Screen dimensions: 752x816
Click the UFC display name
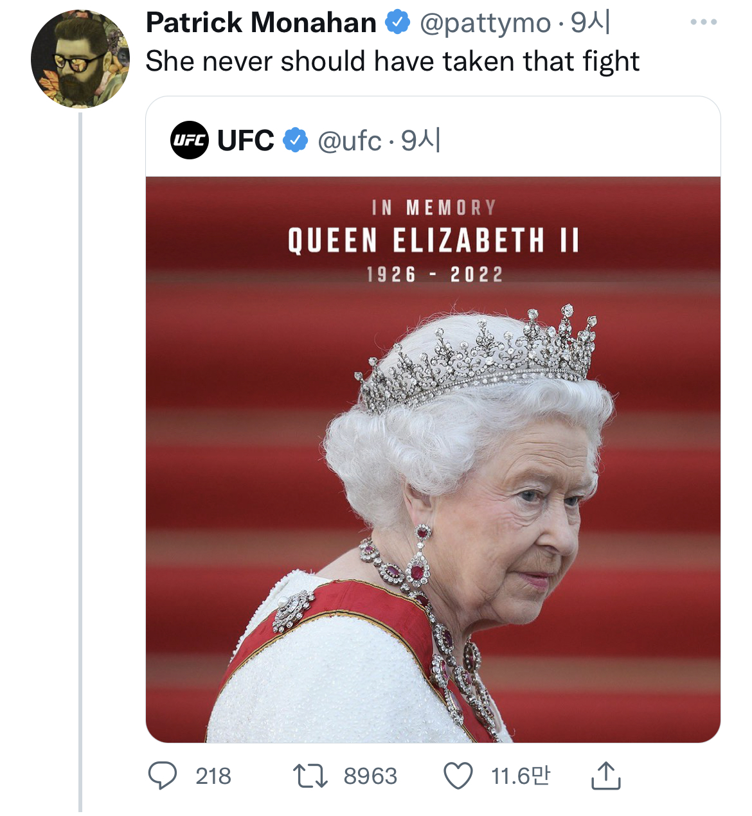click(x=246, y=140)
